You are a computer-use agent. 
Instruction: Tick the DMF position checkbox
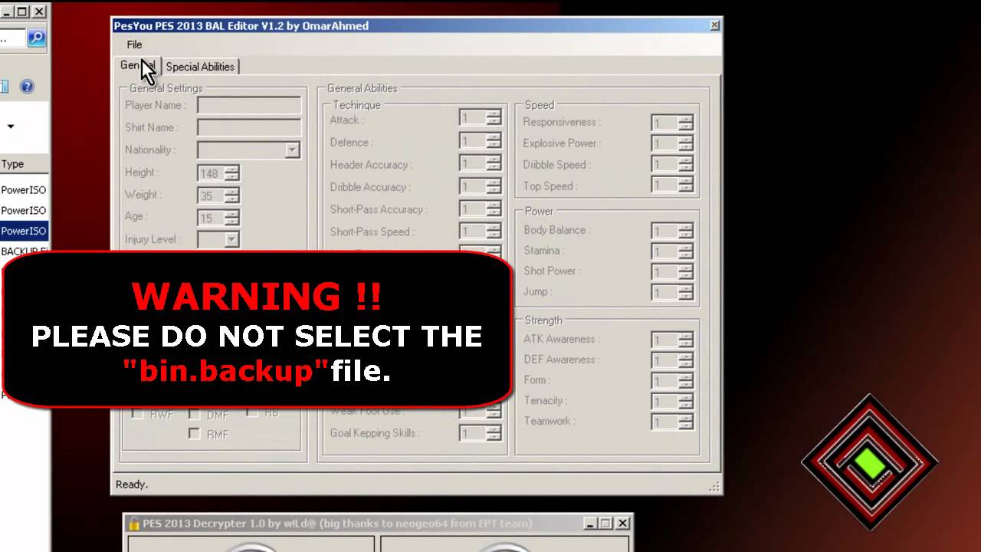tap(195, 415)
